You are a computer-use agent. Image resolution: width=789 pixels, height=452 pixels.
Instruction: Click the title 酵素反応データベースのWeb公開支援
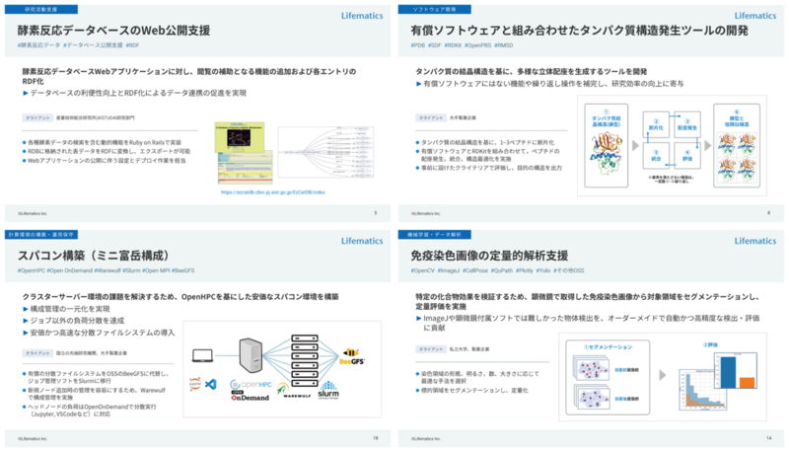pos(113,31)
